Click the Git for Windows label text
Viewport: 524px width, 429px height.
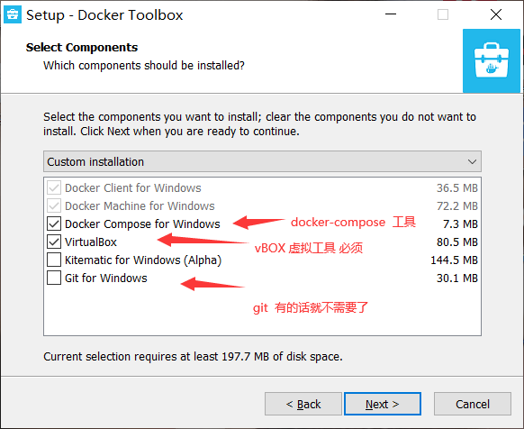point(106,278)
